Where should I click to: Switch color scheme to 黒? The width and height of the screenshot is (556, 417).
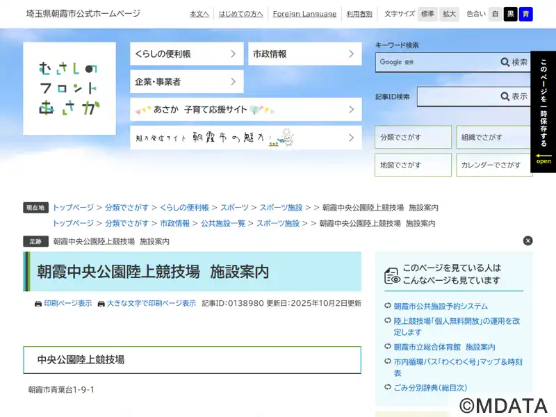[x=510, y=14]
